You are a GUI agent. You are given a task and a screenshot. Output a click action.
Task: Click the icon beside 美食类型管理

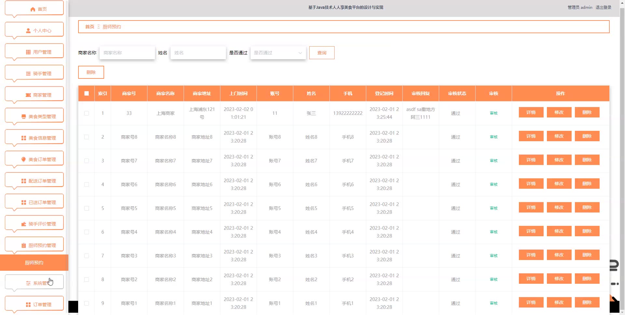tap(24, 116)
